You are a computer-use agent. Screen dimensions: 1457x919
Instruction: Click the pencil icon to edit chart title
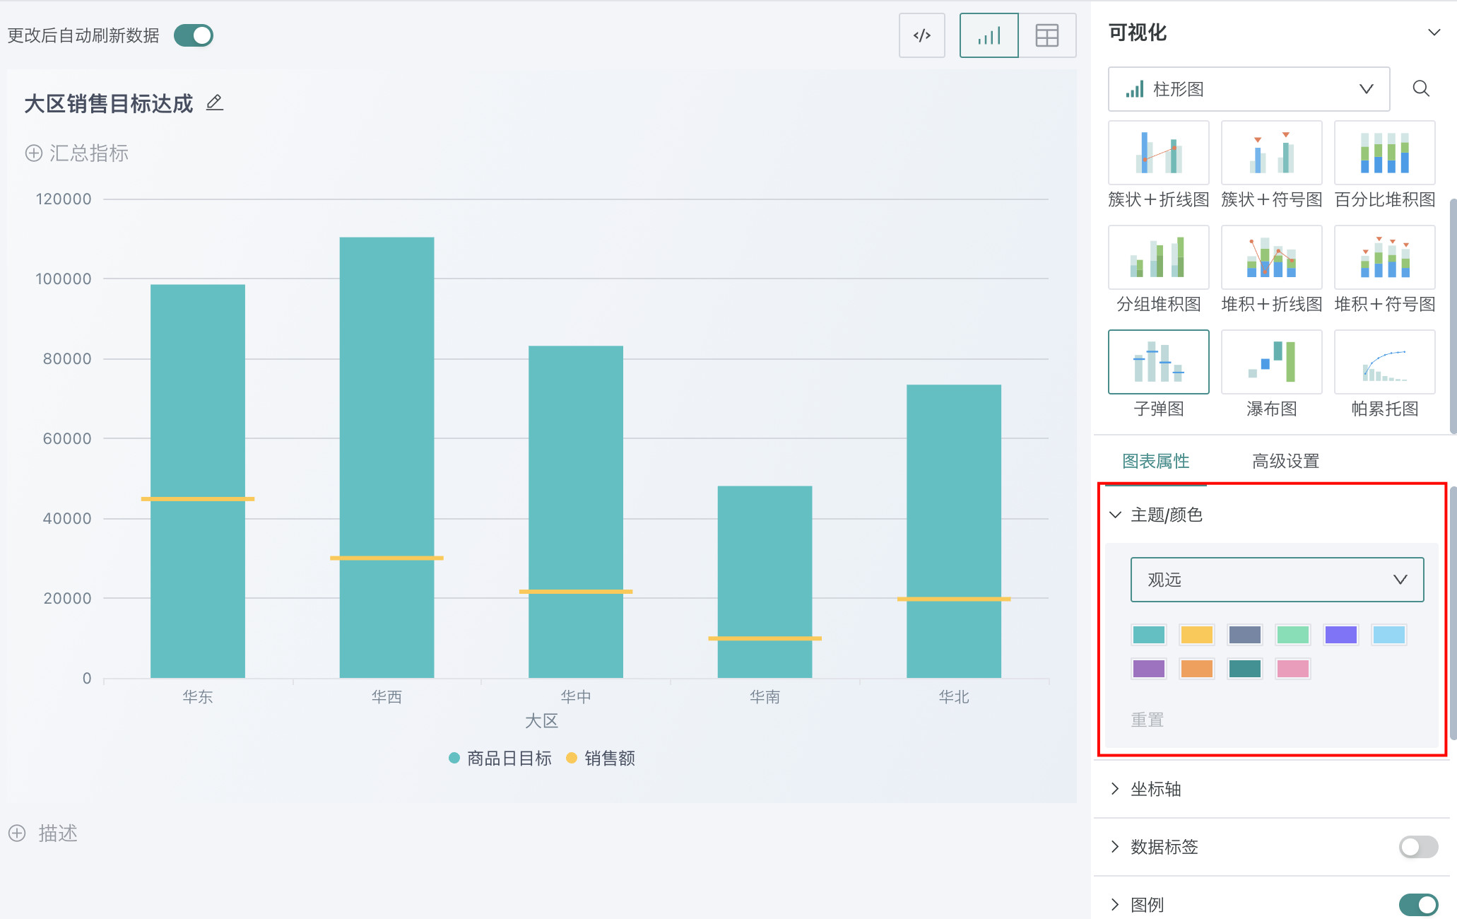215,103
